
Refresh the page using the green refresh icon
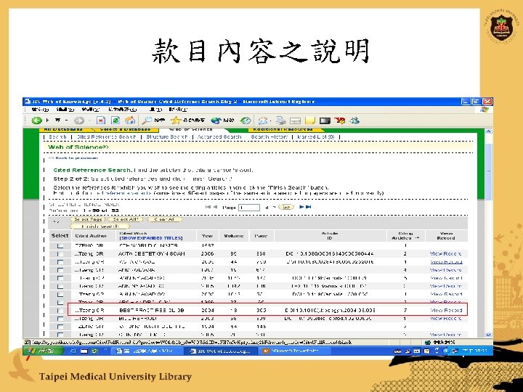[115, 121]
